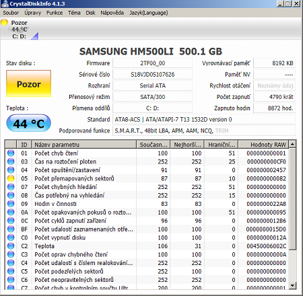303x296 pixels.
Task: Click the CrystalDiskInfo title bar app icon
Action: pos(5,3)
